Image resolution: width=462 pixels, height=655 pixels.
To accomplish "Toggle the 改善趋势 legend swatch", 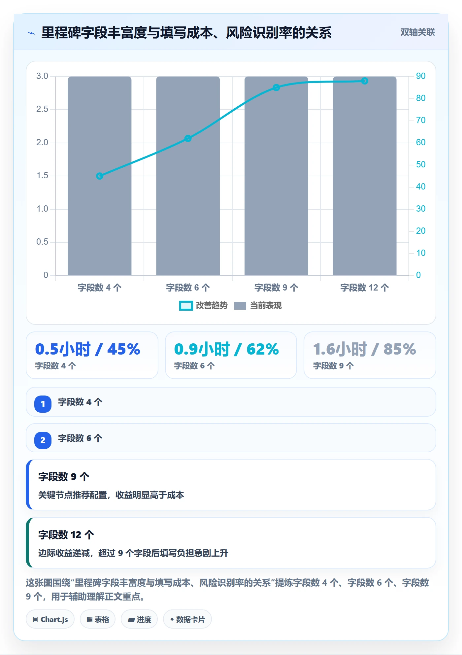I will [x=186, y=306].
